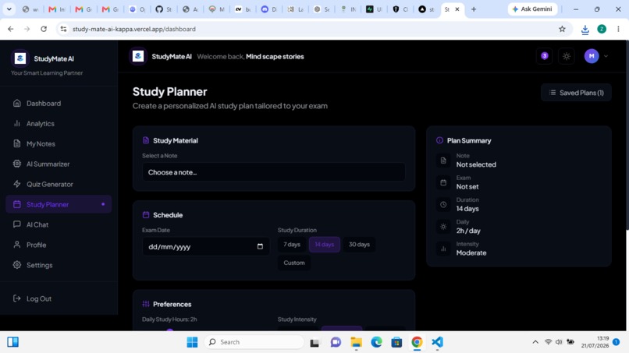Viewport: 629px width, 353px height.
Task: Switch to GitHub browser tab
Action: 164,9
